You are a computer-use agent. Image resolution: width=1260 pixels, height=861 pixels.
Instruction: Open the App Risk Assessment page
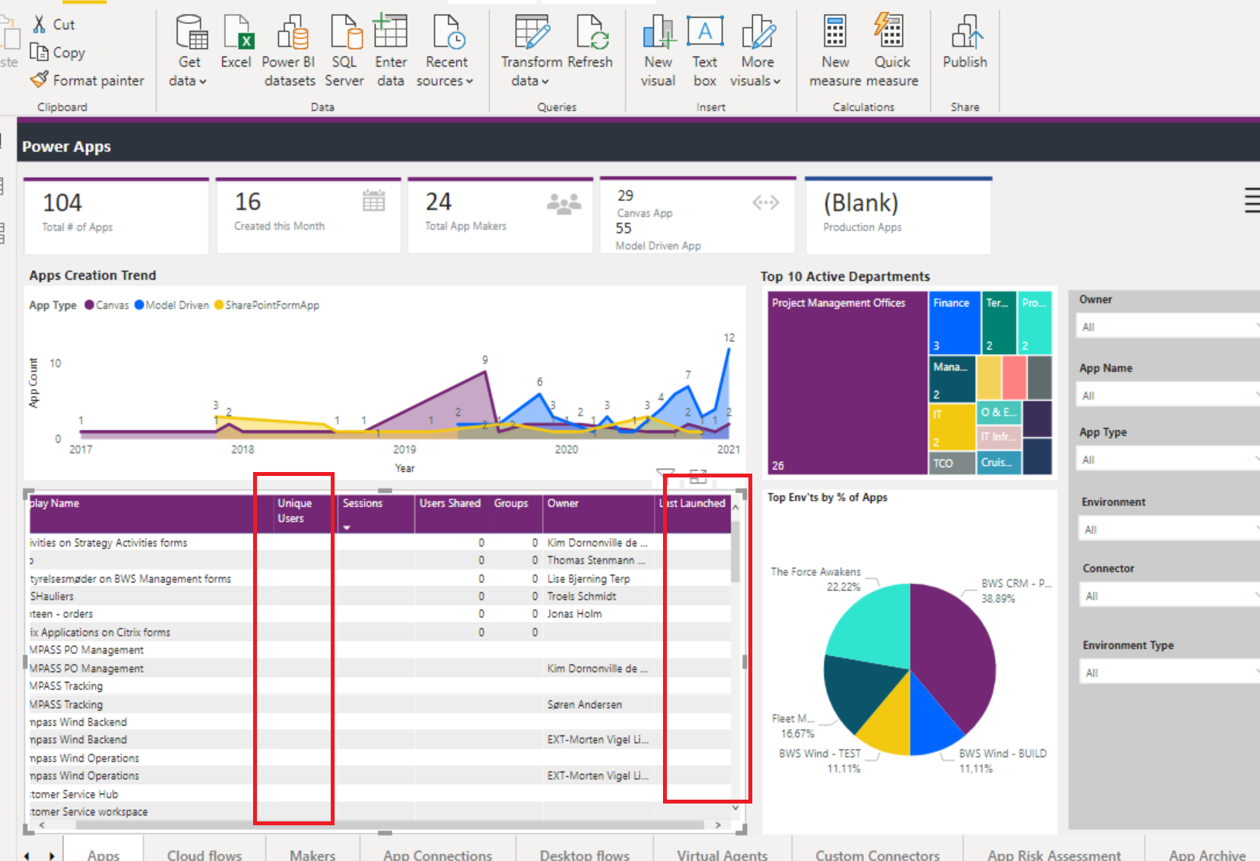pos(1054,854)
